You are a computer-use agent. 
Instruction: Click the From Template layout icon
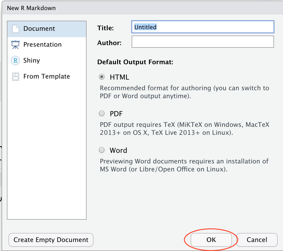16,77
